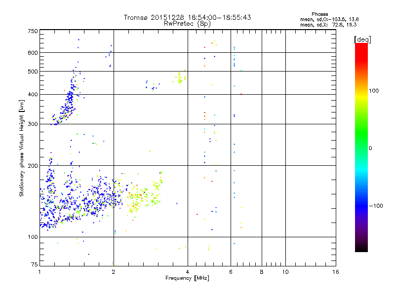Click the colorbar label "100"
Viewport: 395px width, 296px height.
tap(374, 91)
